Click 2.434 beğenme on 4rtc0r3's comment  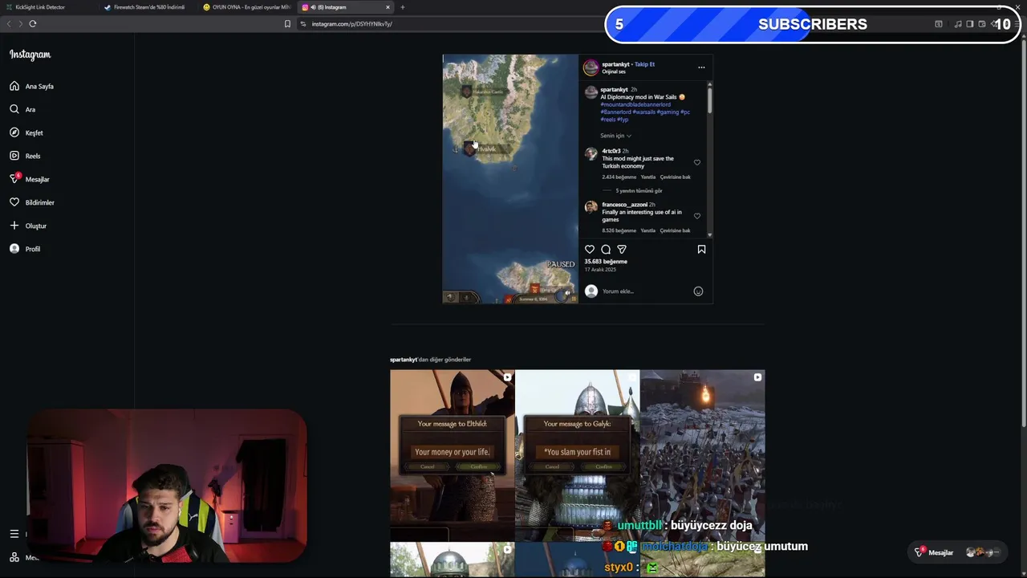(619, 177)
